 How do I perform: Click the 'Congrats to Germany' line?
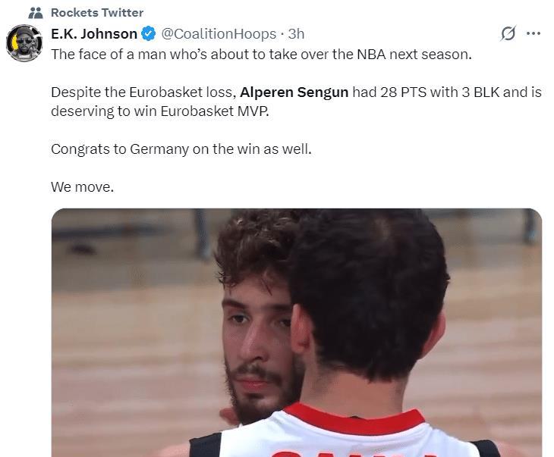click(181, 149)
